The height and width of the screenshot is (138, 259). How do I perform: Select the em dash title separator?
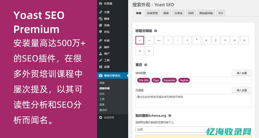pyautogui.click(x=159, y=40)
